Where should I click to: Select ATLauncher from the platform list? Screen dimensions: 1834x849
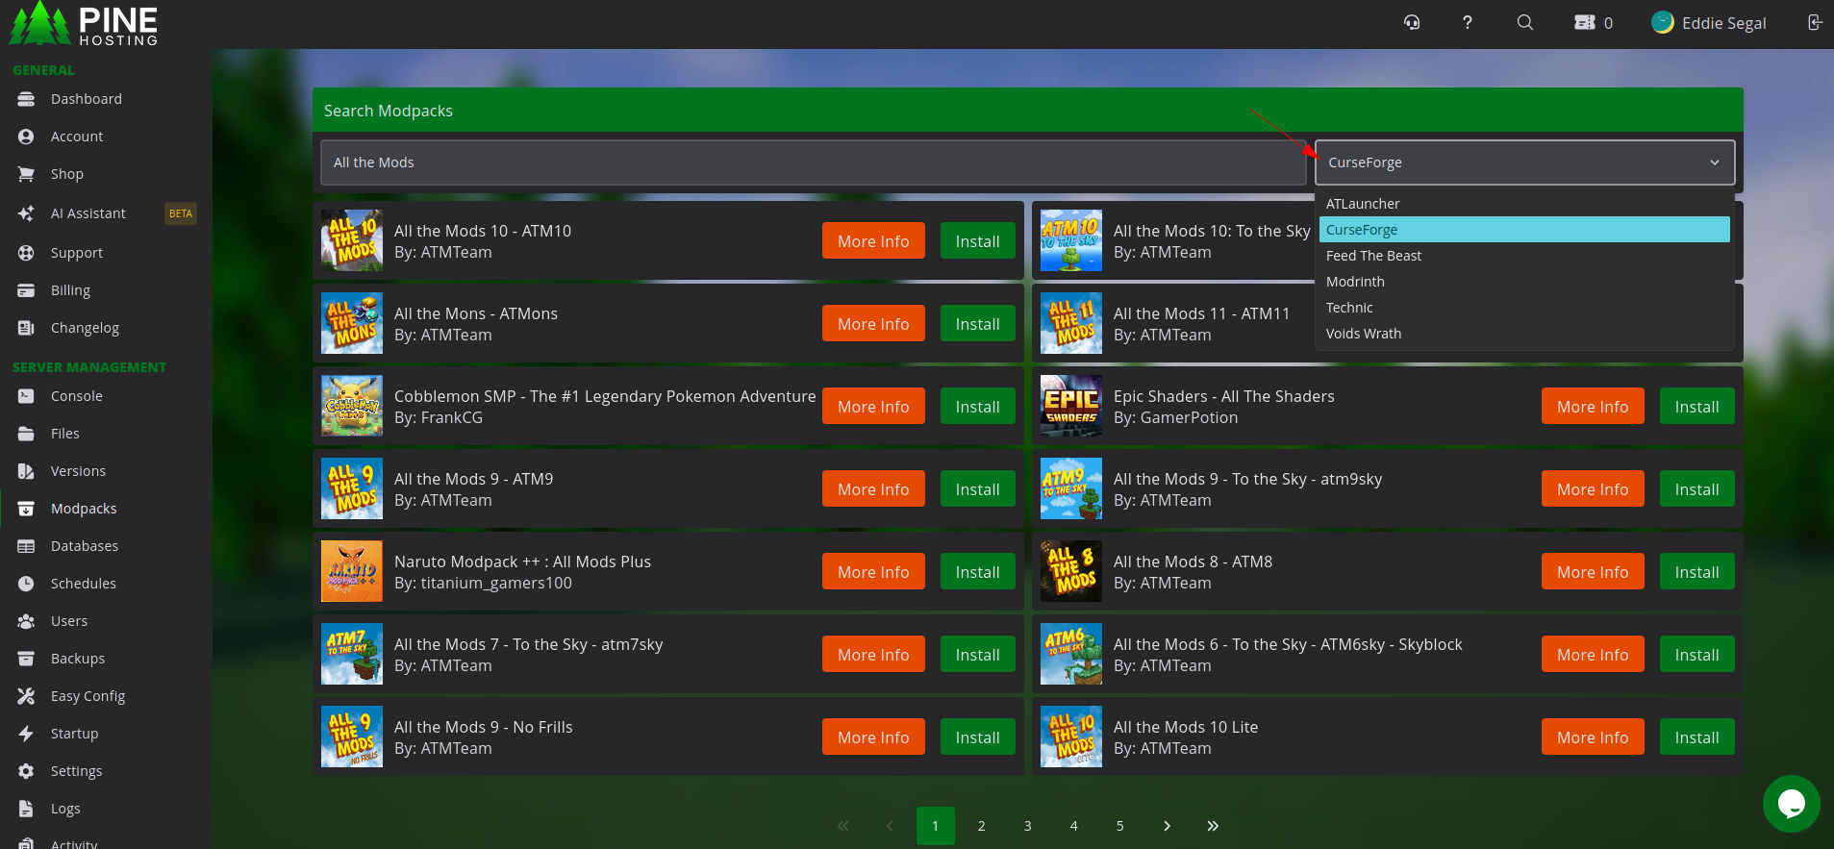1524,204
